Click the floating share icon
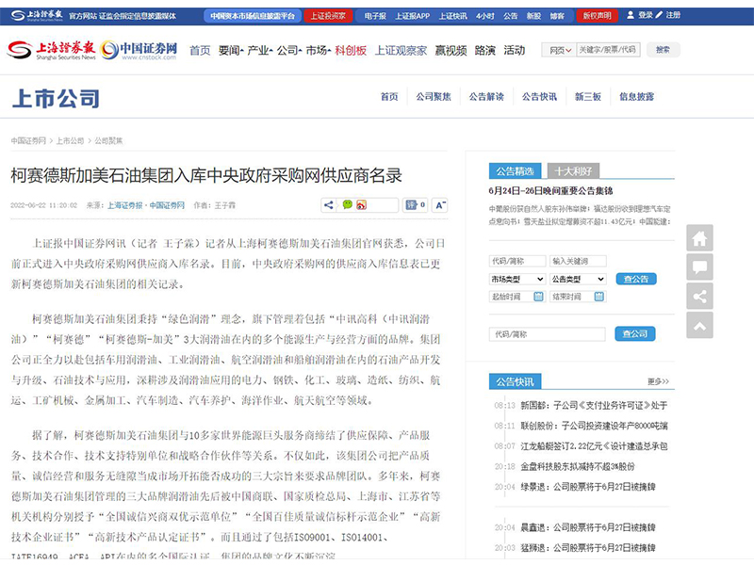Screen dimensions: 754x565 [x=699, y=297]
